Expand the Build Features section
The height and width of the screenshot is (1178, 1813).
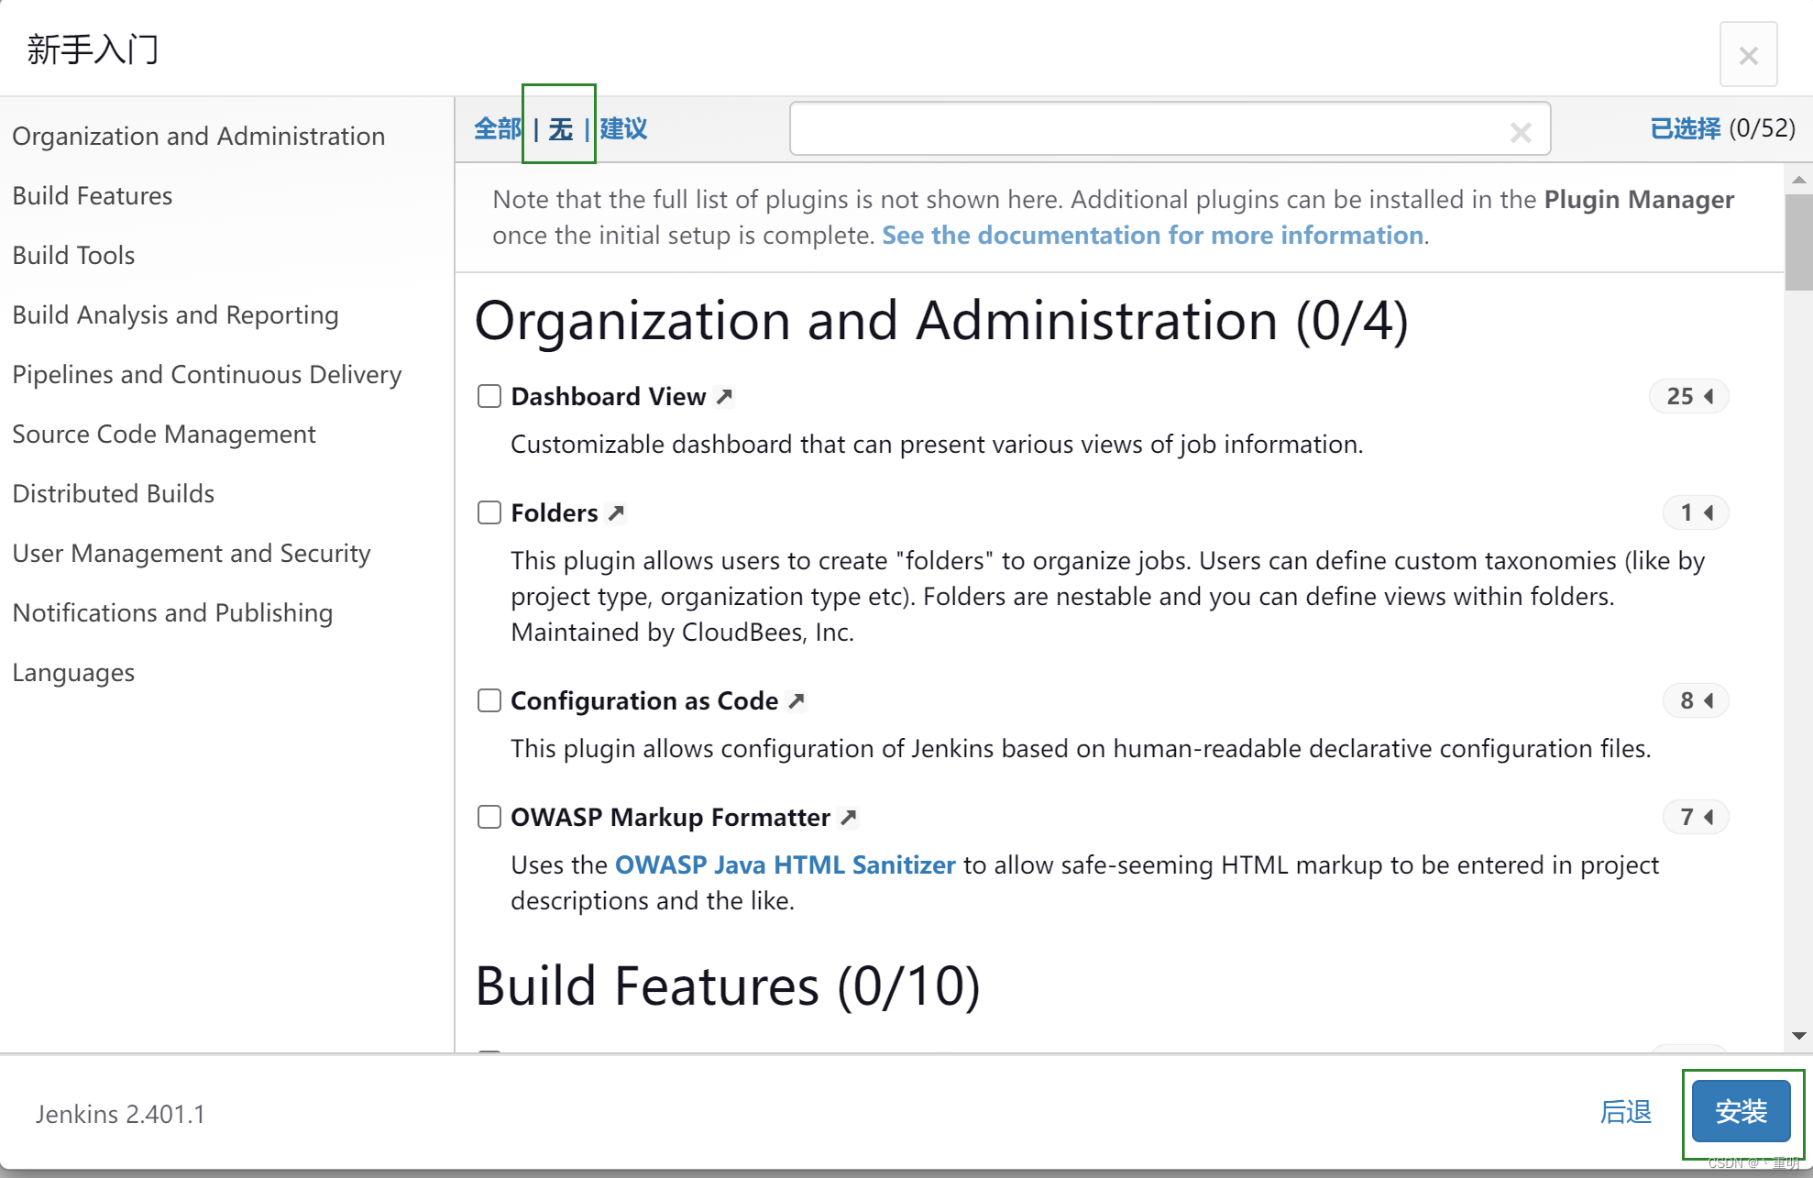(93, 195)
